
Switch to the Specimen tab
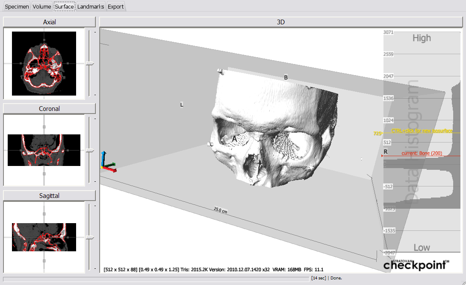[17, 6]
